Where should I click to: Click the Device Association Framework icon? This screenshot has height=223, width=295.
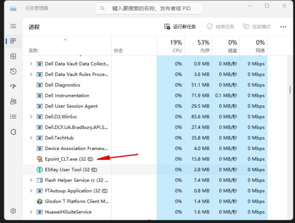coord(39,149)
